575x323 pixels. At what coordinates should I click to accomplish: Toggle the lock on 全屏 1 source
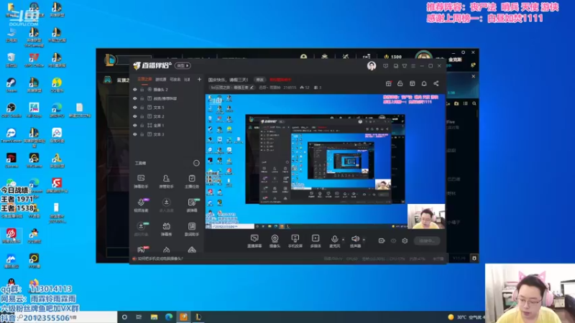coord(142,125)
